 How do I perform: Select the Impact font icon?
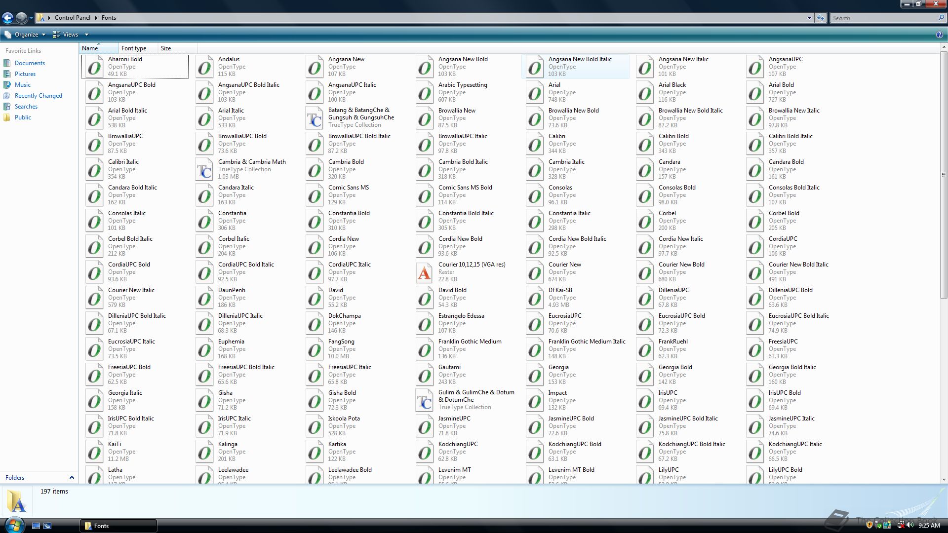tap(535, 400)
